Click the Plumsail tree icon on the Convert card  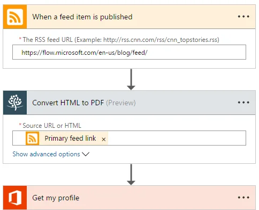[x=15, y=103]
